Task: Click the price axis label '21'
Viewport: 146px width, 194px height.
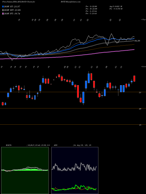Action: (x=140, y=93)
